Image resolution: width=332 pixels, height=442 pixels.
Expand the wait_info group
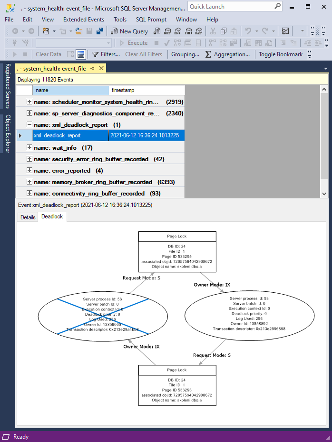tap(29, 147)
